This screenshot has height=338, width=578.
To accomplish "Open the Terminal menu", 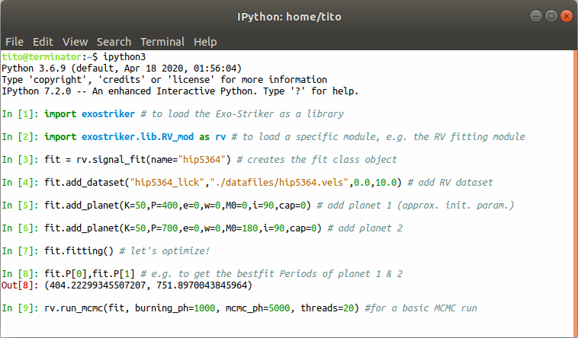I will coord(162,42).
